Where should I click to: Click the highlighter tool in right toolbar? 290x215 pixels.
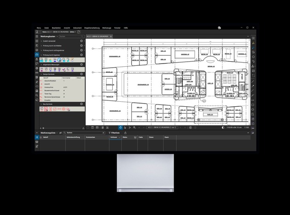(x=253, y=47)
